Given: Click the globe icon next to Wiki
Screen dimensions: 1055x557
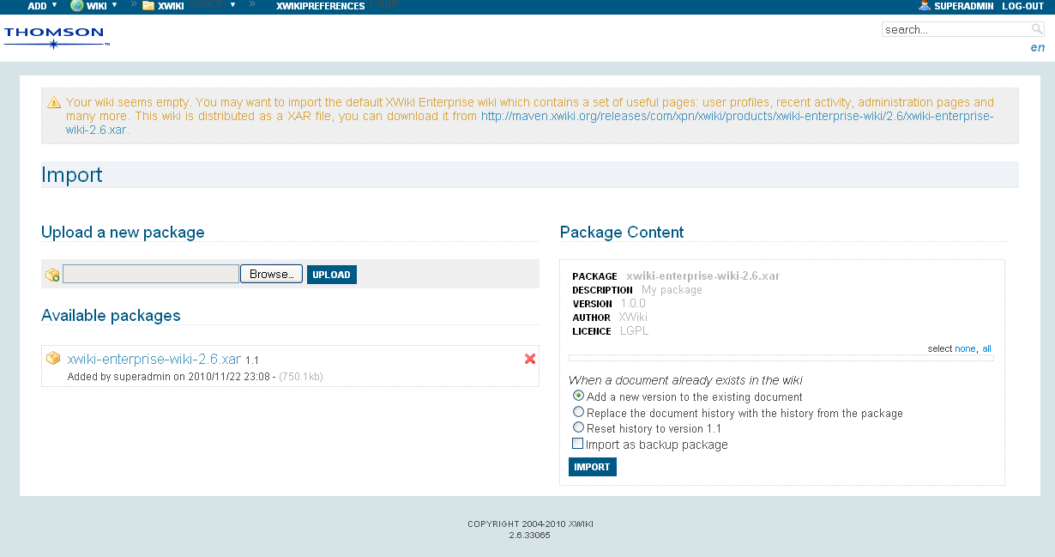Looking at the screenshot, I should (x=76, y=6).
